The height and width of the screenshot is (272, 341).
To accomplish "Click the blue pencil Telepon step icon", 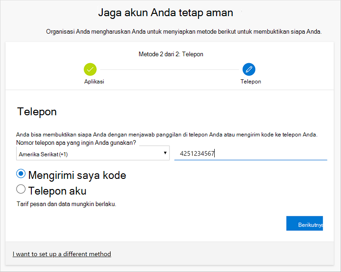I will (x=249, y=70).
